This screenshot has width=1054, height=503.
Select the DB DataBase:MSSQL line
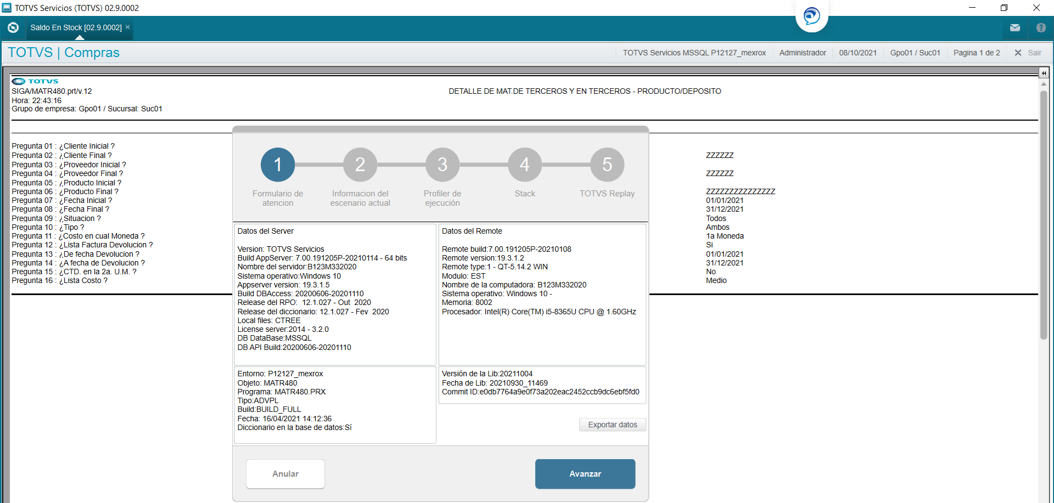point(274,338)
